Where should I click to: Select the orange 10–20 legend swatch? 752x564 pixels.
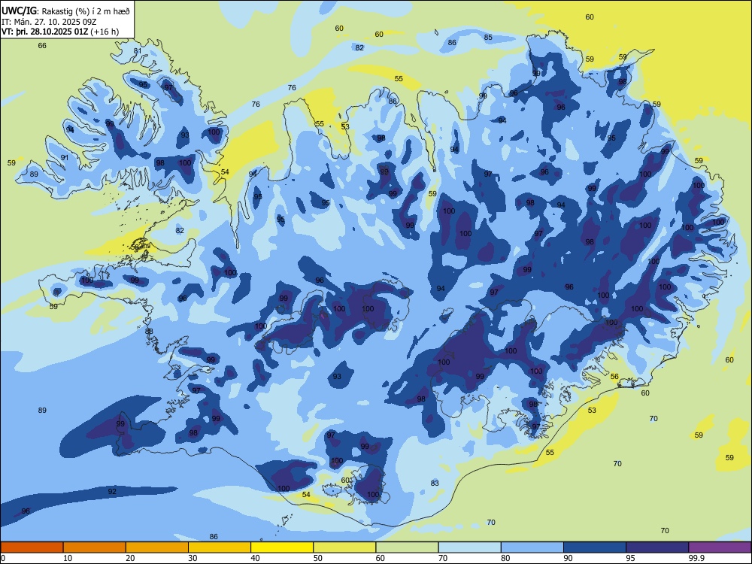(95, 547)
